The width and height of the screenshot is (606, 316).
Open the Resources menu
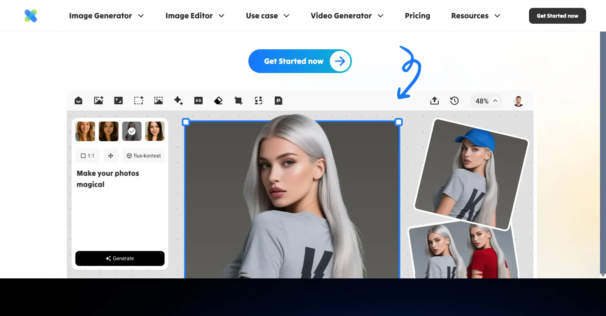[x=475, y=16]
